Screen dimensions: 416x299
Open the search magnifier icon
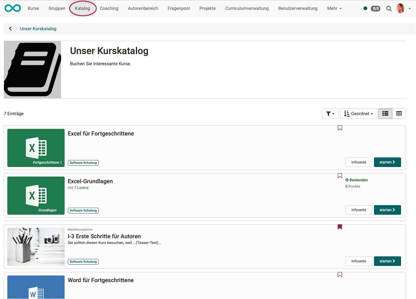pyautogui.click(x=389, y=9)
